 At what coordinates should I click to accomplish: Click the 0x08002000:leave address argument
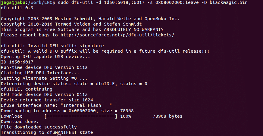[177, 2]
